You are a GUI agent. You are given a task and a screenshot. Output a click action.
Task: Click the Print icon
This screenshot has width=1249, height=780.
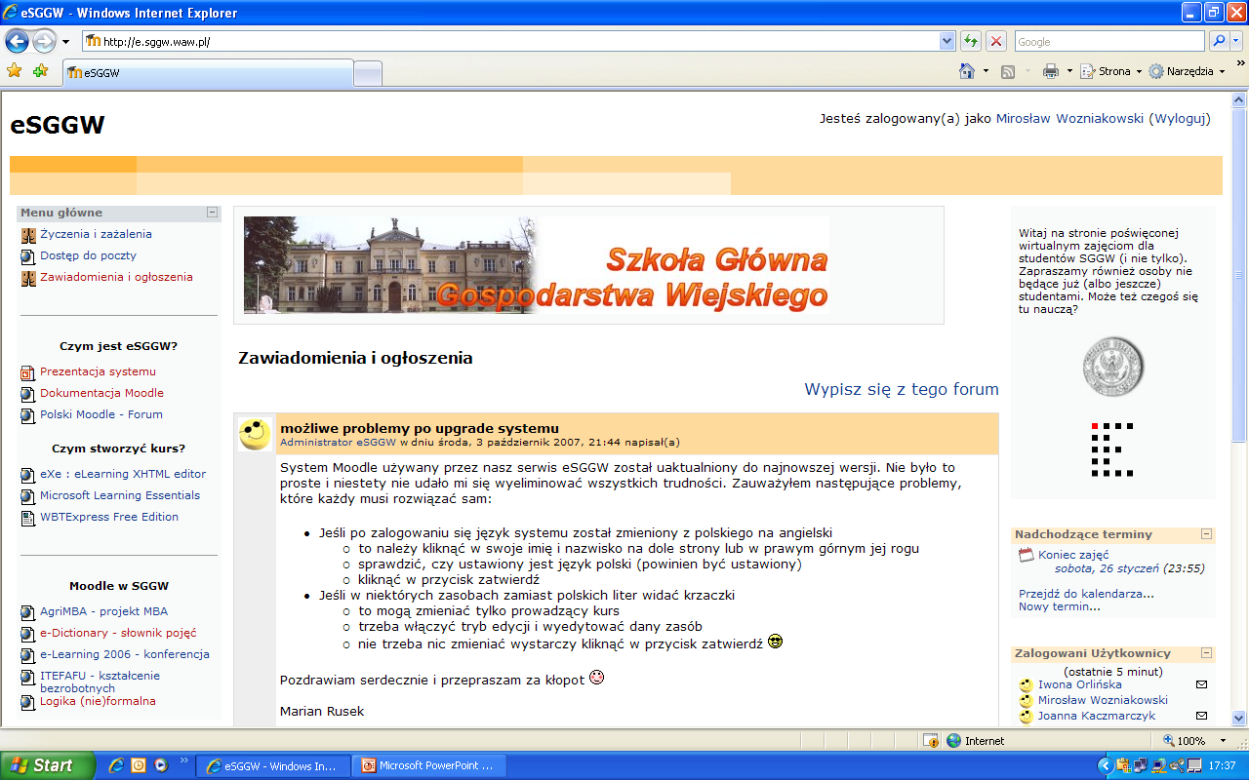point(1050,71)
